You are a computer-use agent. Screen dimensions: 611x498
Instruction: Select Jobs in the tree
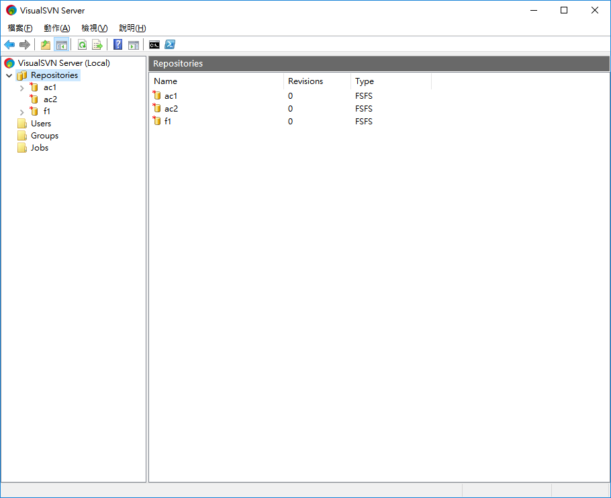point(40,148)
